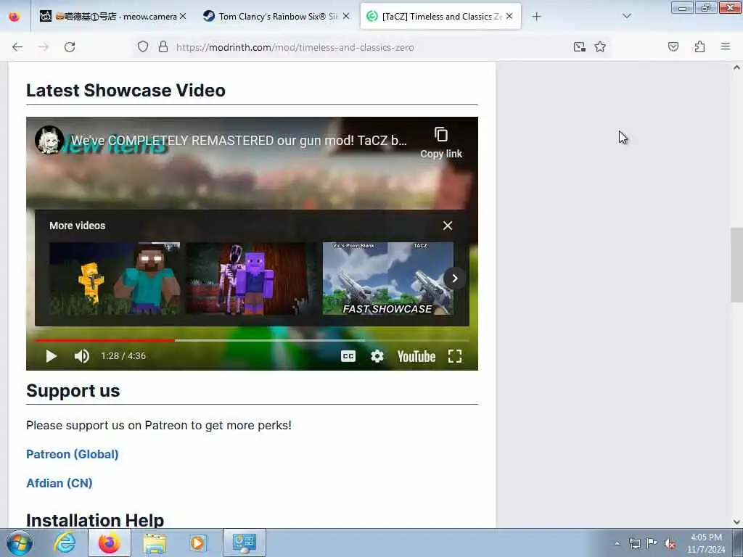The width and height of the screenshot is (743, 557).
Task: Open the Windows Start menu
Action: 20,542
